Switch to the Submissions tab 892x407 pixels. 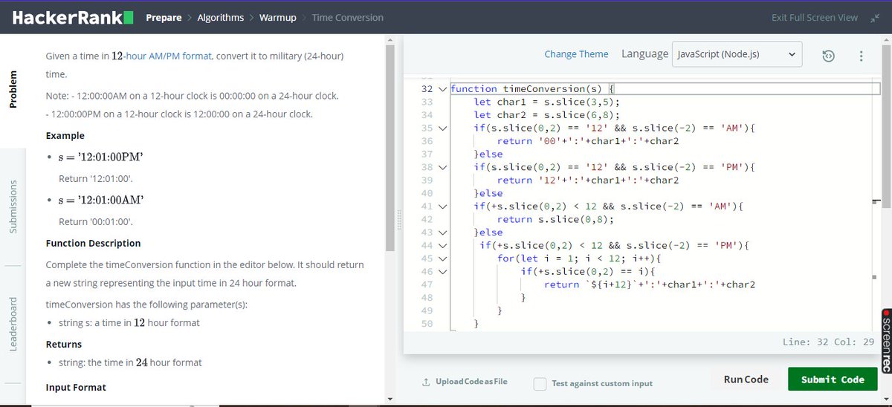(x=13, y=206)
